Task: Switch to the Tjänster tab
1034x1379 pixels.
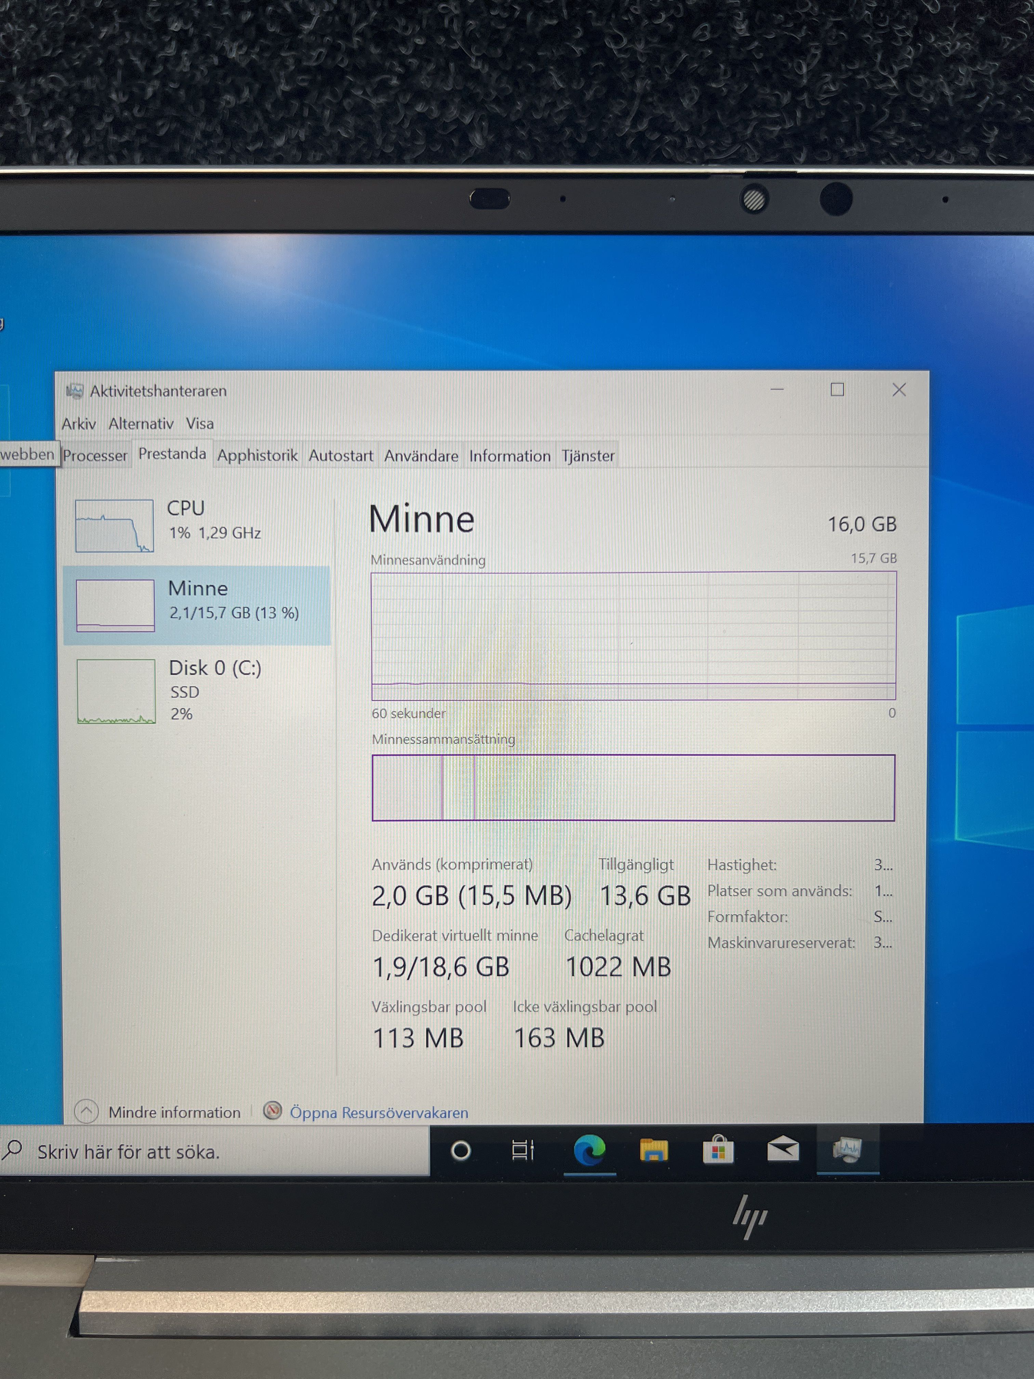Action: click(588, 456)
